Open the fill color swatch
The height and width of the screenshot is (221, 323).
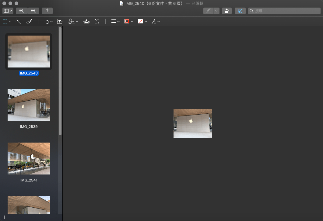pos(140,21)
